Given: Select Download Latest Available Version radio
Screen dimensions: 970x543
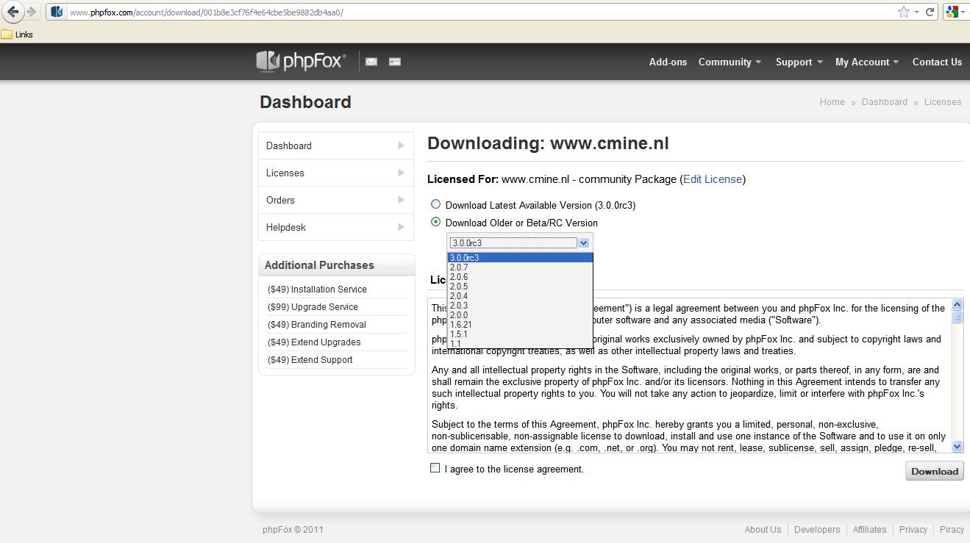Looking at the screenshot, I should (435, 204).
